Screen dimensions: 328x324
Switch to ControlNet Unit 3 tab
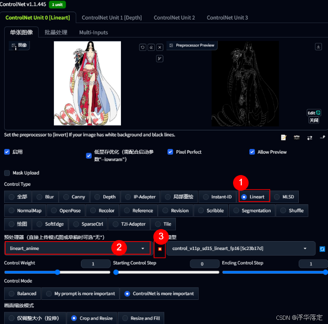228,18
